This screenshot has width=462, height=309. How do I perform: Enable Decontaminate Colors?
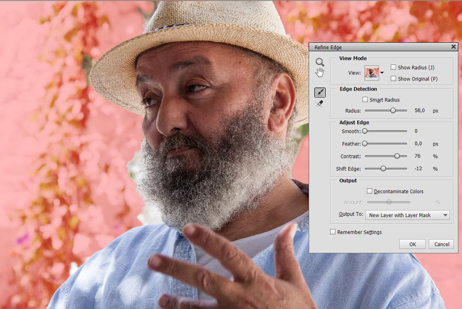point(370,191)
